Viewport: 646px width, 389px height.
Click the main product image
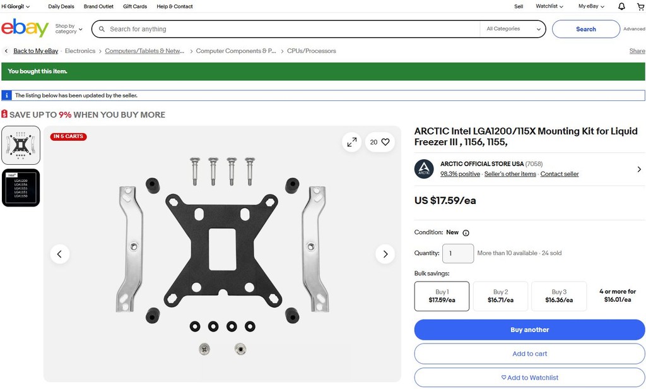(223, 254)
